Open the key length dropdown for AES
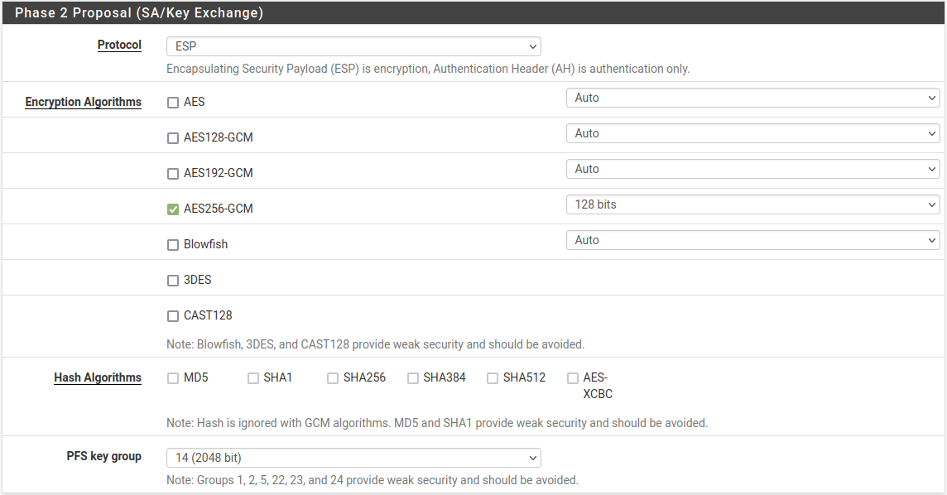 coord(752,97)
